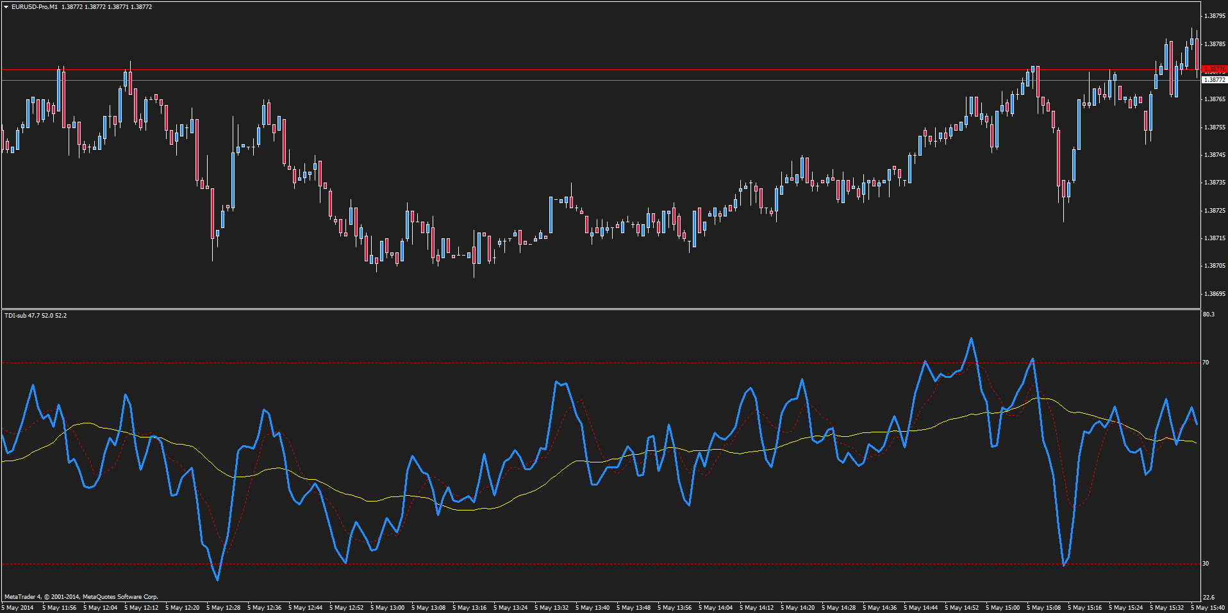Click the 80.3 indicator scale value
The width and height of the screenshot is (1228, 613).
[1208, 315]
